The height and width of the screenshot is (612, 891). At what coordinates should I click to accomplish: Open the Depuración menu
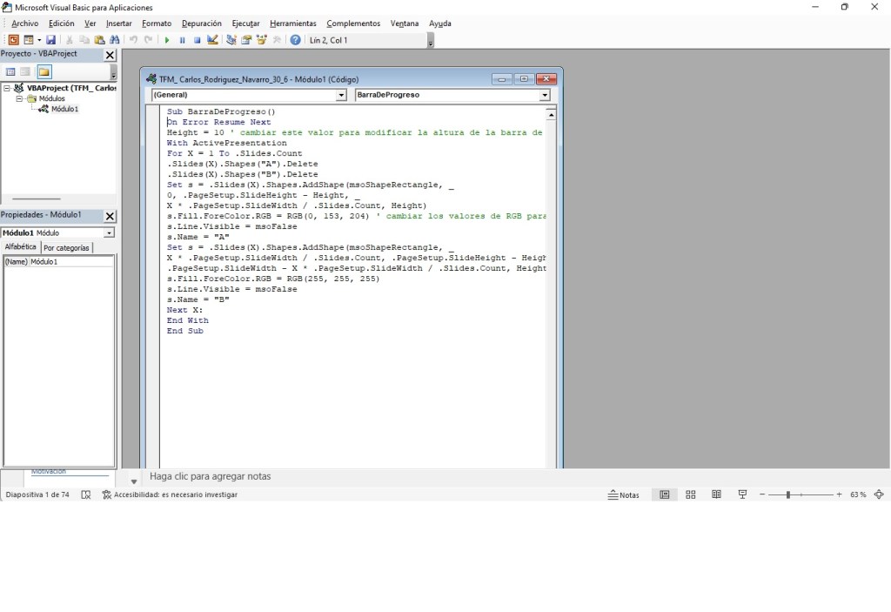coord(201,24)
